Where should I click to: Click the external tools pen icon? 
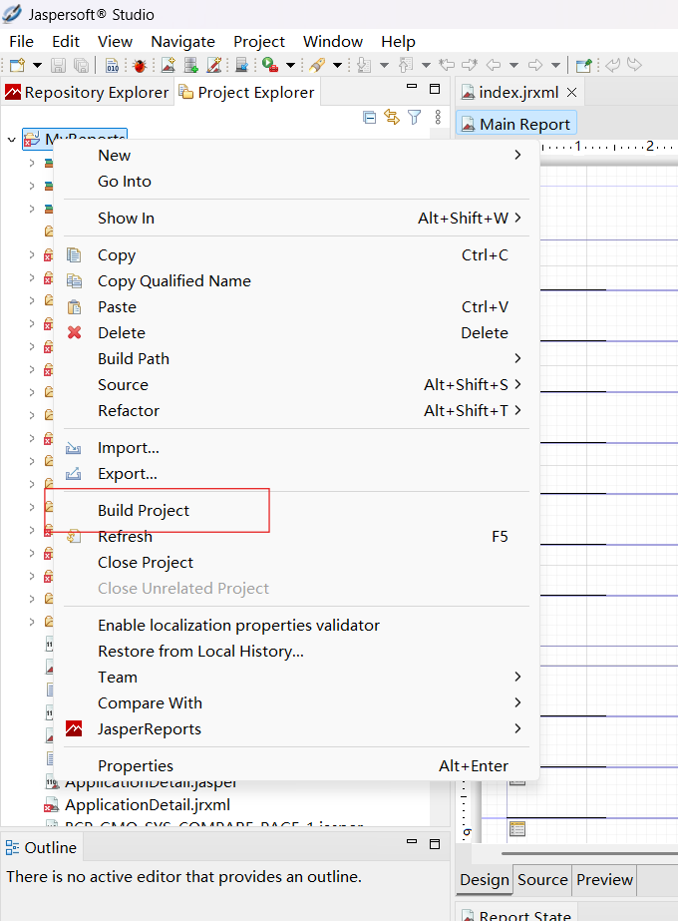(x=318, y=65)
